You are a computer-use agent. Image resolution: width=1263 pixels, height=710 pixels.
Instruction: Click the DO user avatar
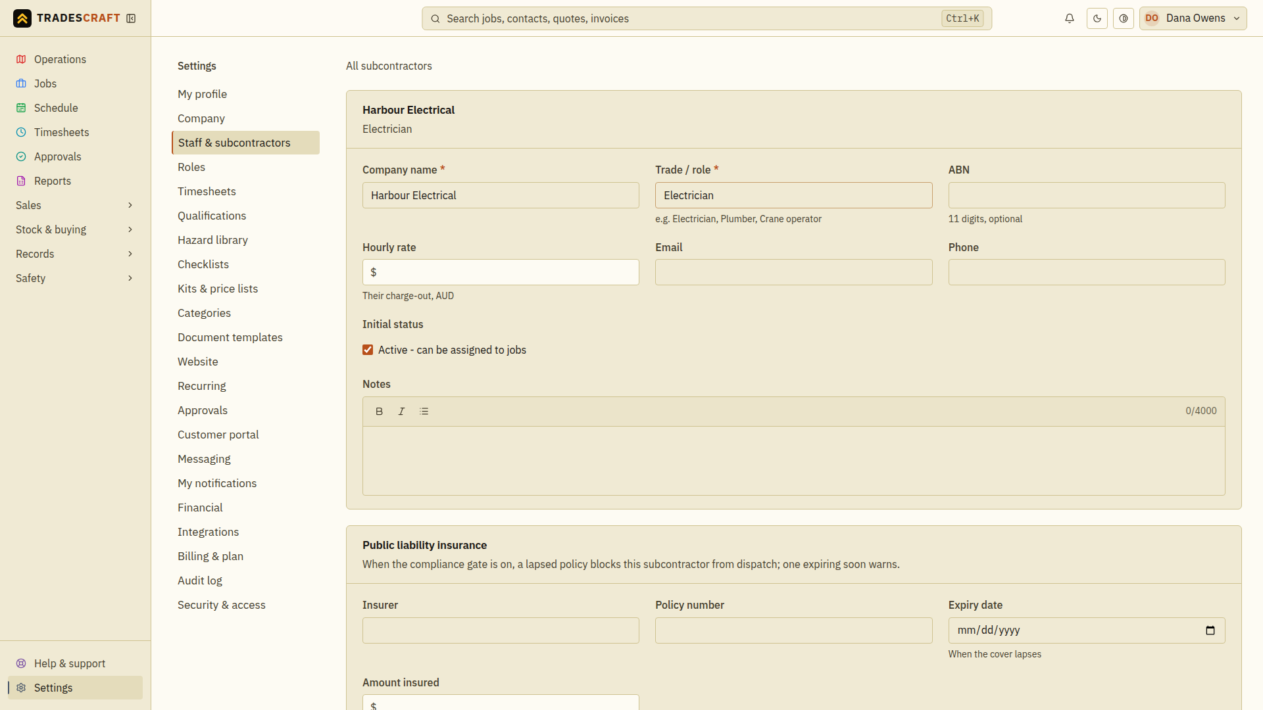pyautogui.click(x=1152, y=18)
